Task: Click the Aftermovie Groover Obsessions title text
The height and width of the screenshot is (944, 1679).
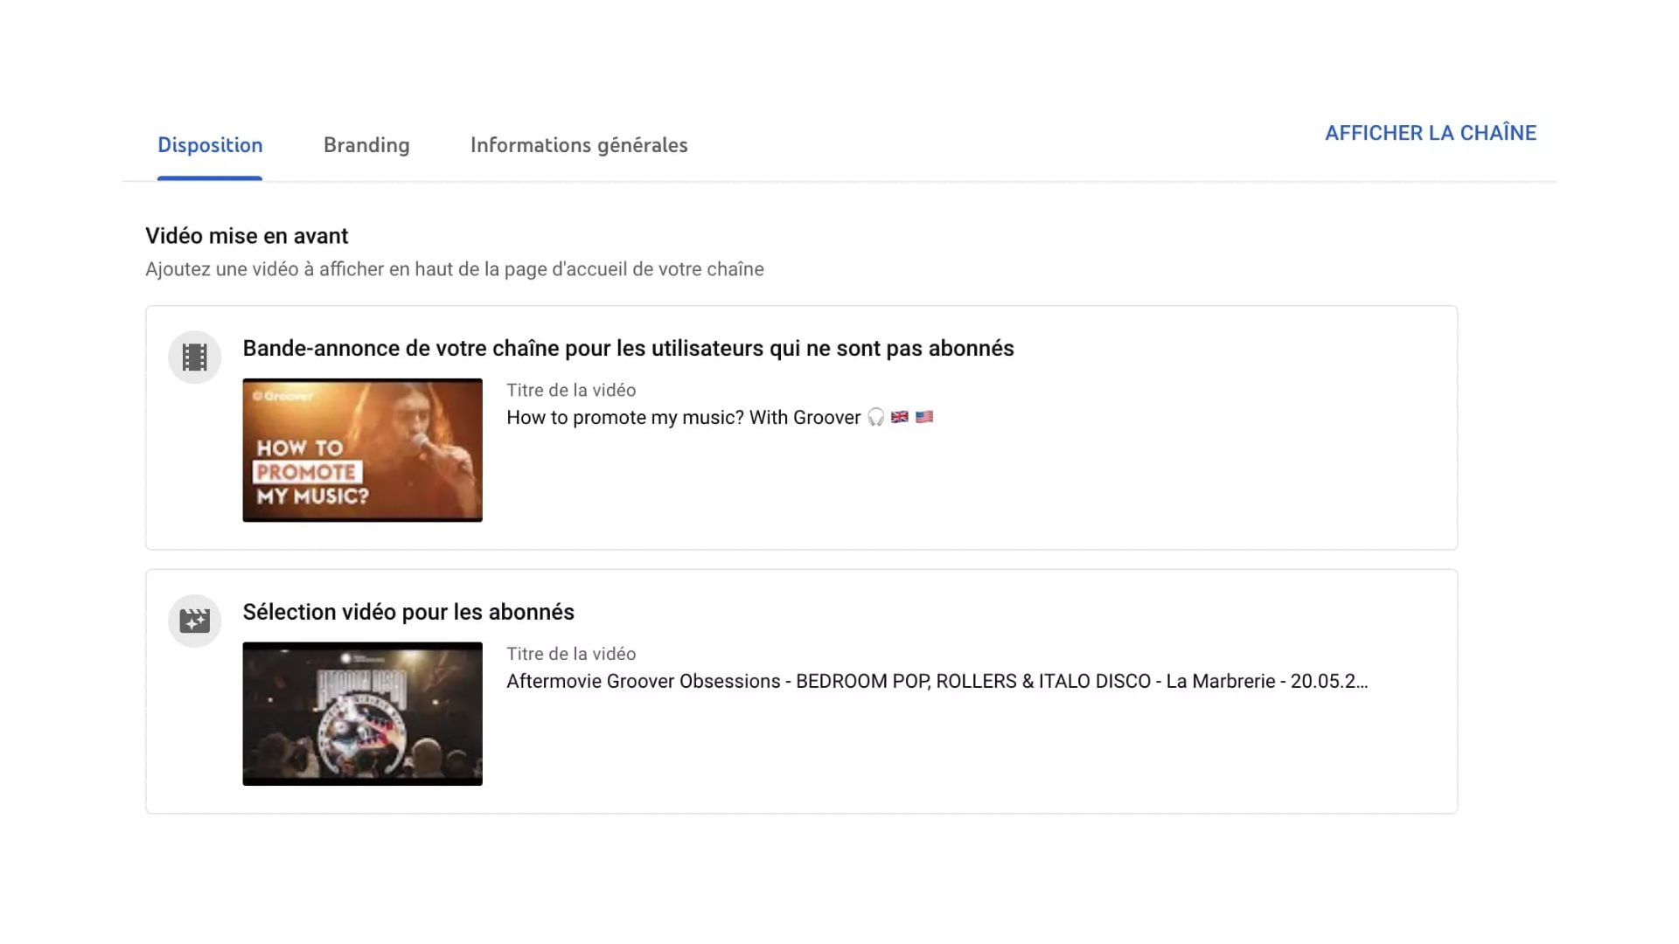Action: (937, 682)
